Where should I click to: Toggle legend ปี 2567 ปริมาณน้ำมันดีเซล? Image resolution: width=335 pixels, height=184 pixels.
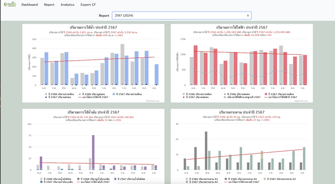(x=130, y=179)
